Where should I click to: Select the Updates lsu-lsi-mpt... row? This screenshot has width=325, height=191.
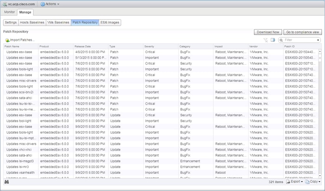(161, 138)
